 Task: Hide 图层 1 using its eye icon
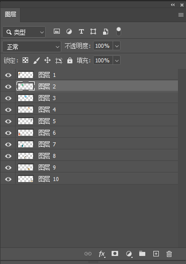tap(8, 75)
